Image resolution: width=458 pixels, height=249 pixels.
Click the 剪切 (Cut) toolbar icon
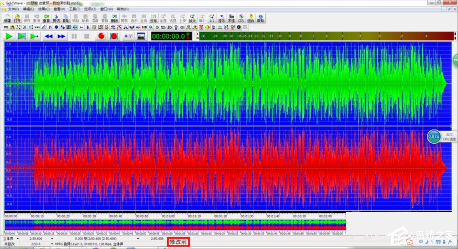pos(56,18)
